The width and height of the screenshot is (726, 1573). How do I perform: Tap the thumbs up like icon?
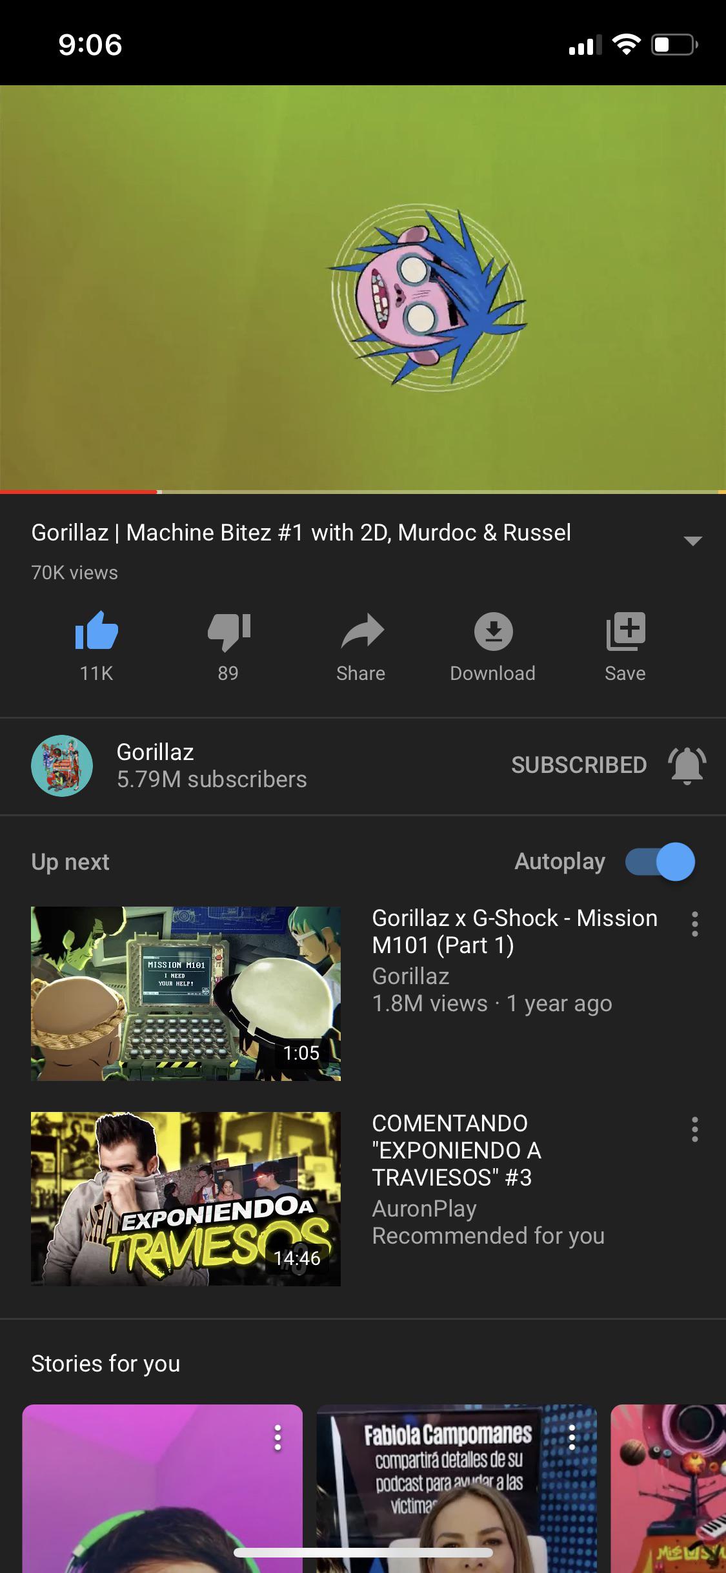click(97, 631)
